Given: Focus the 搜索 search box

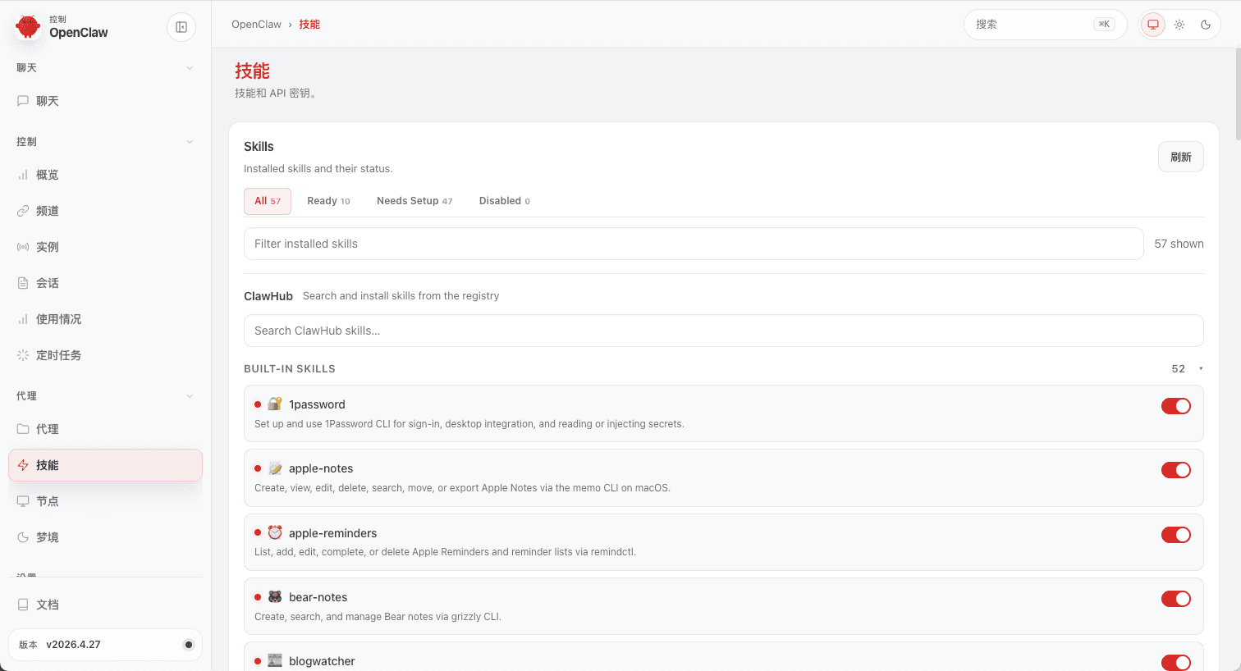Looking at the screenshot, I should coord(1046,25).
